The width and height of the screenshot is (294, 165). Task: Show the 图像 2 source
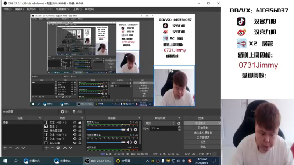(x=75, y=126)
